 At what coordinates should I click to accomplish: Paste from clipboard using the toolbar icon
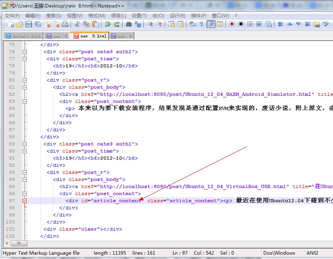(x=95, y=24)
